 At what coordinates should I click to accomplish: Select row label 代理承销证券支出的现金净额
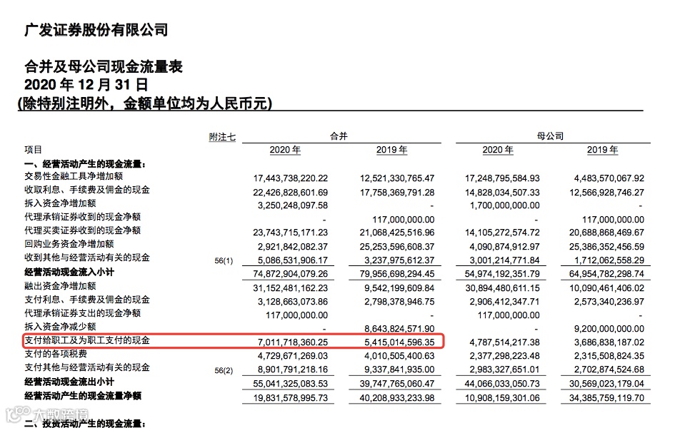click(83, 313)
